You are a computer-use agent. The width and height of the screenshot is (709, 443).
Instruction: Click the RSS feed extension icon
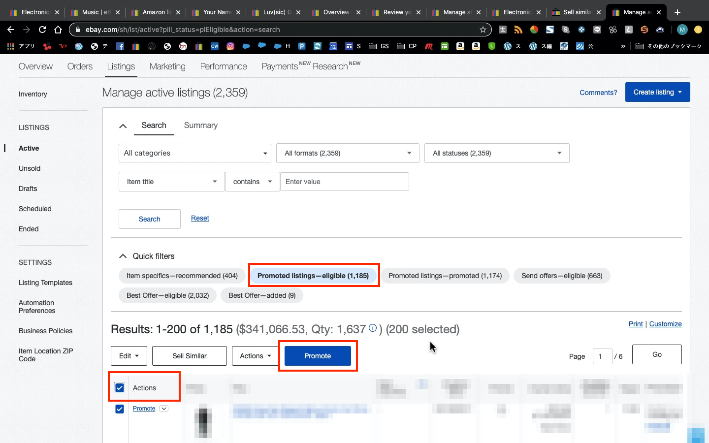coord(518,30)
